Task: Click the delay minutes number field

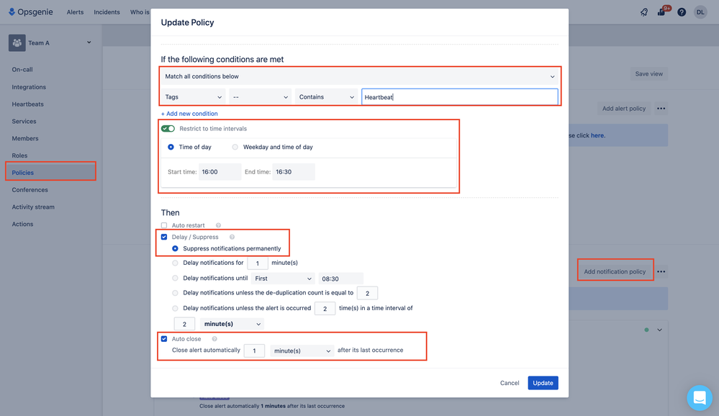Action: pyautogui.click(x=258, y=263)
